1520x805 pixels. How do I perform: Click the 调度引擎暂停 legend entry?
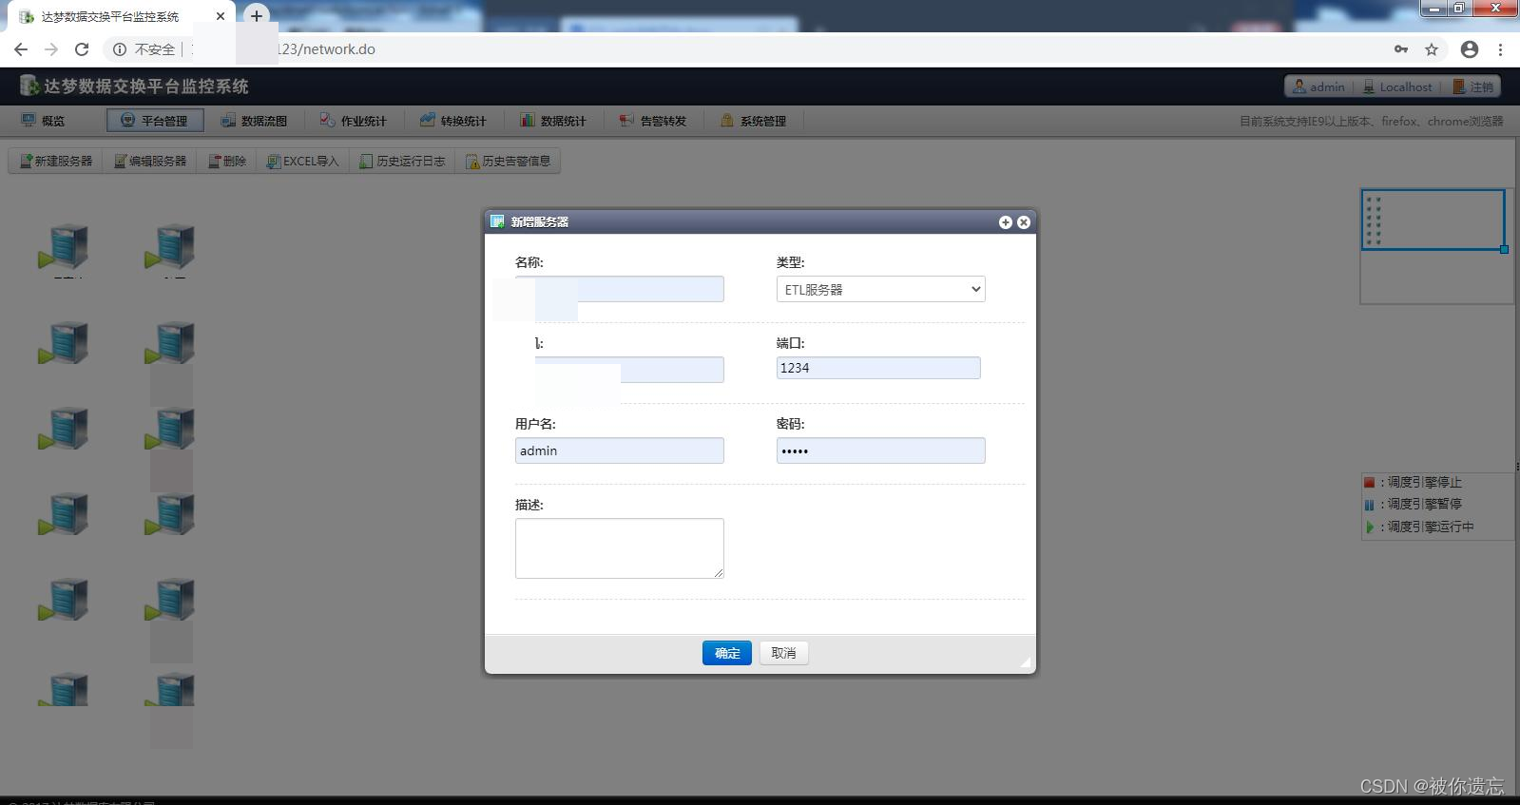1414,505
